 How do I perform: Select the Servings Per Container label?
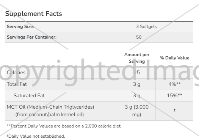coord(31,37)
